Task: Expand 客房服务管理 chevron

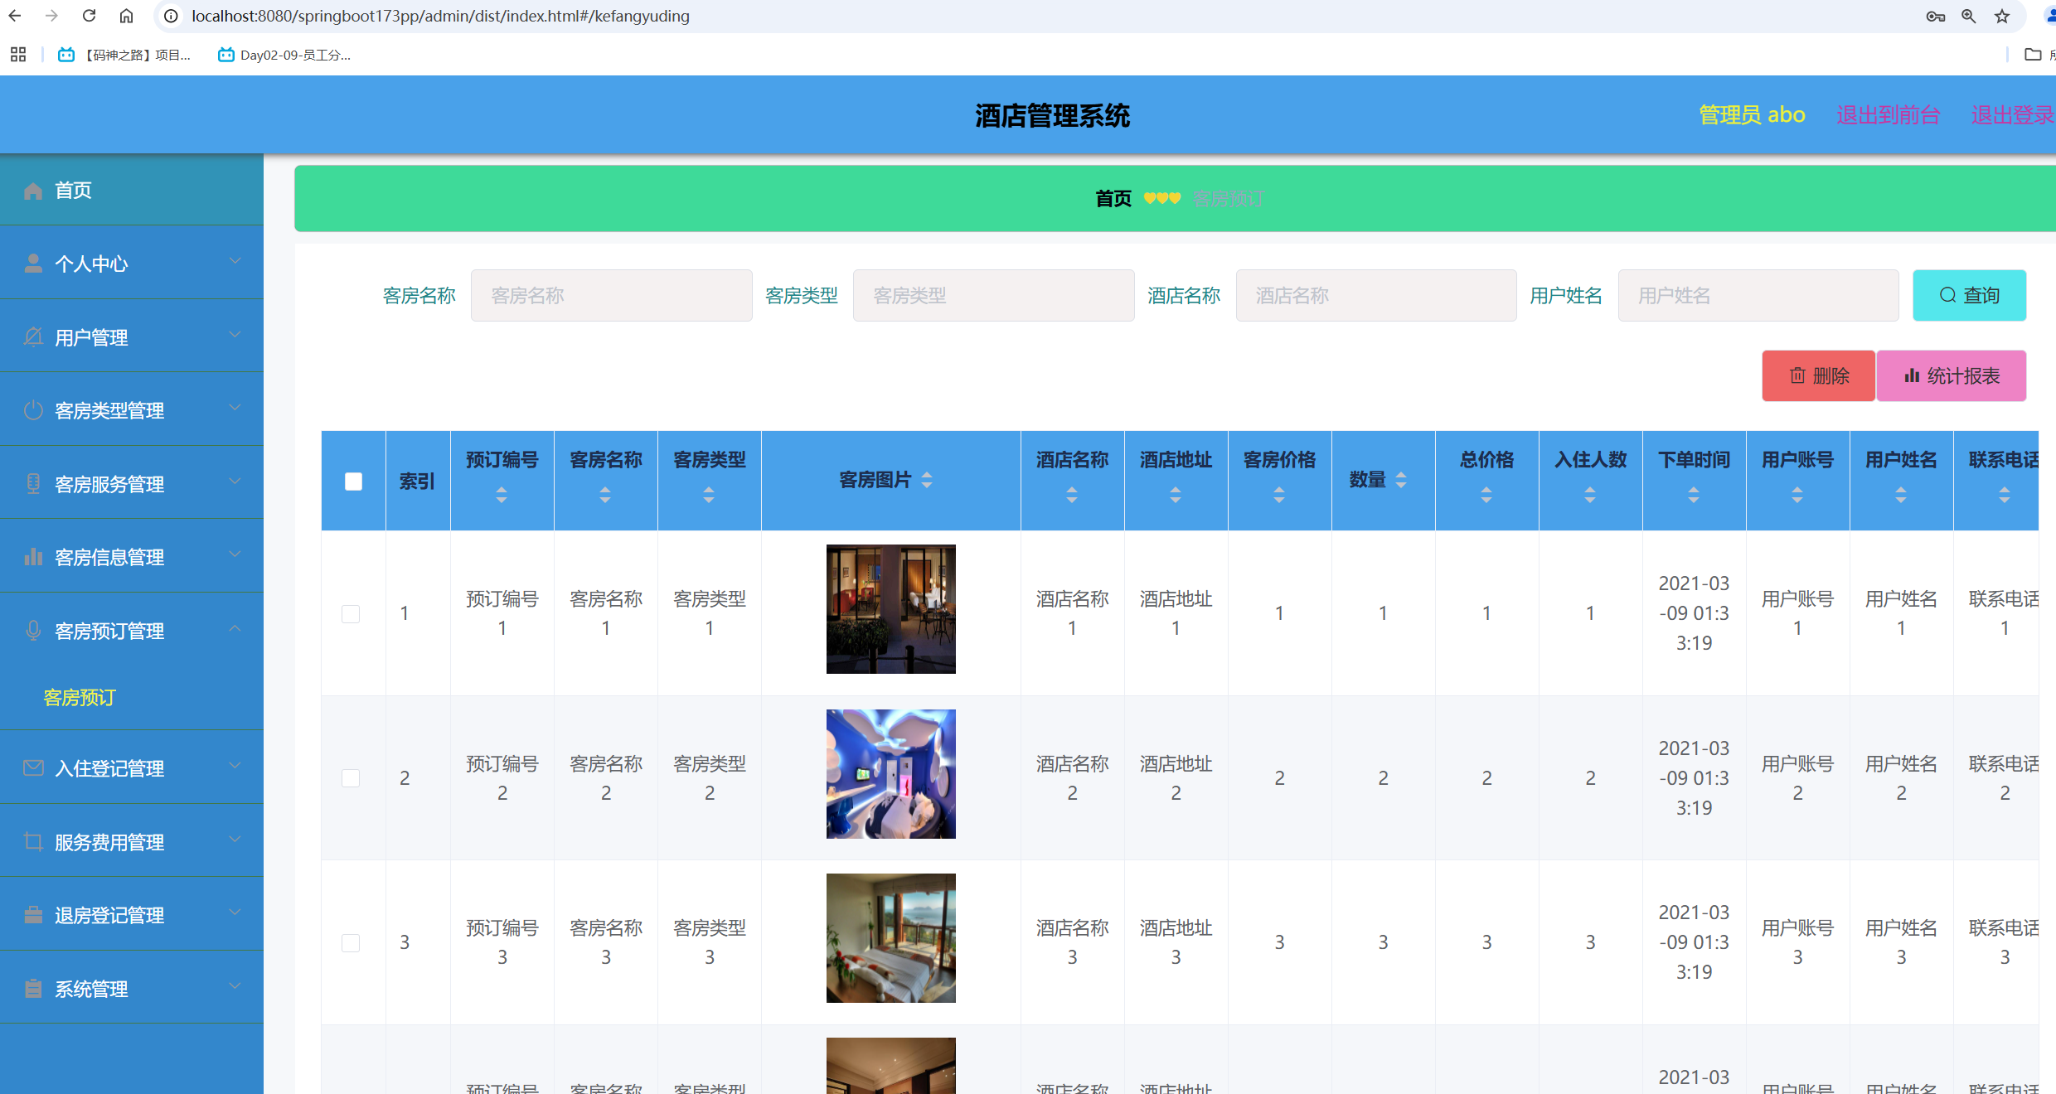Action: click(235, 482)
